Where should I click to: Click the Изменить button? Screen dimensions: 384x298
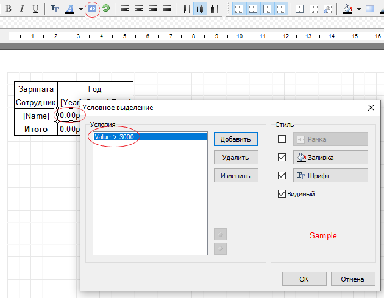pos(236,176)
